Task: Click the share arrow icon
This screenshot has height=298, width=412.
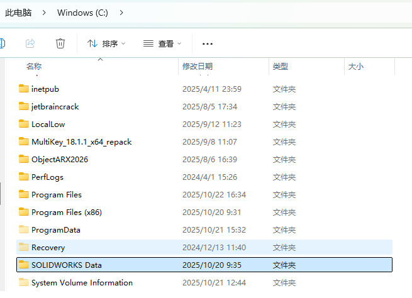Action: click(x=30, y=43)
